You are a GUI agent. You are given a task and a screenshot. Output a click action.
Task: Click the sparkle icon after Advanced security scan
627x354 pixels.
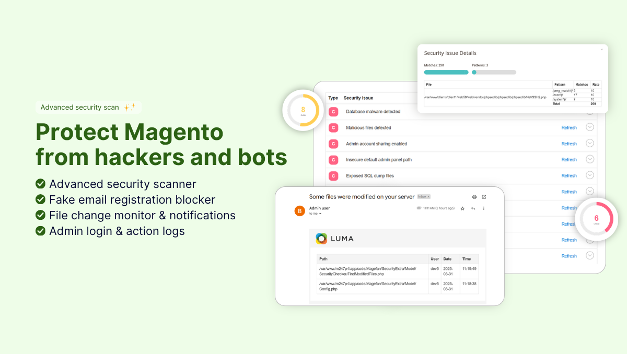pyautogui.click(x=129, y=107)
